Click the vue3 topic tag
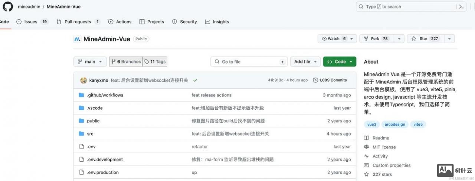Image resolution: width=475 pixels, height=181 pixels. (x=371, y=124)
